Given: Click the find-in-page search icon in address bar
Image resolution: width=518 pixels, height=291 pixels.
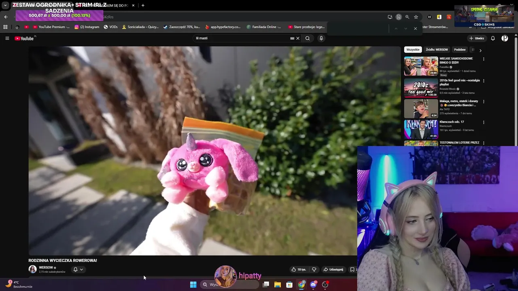Looking at the screenshot, I should (399, 17).
